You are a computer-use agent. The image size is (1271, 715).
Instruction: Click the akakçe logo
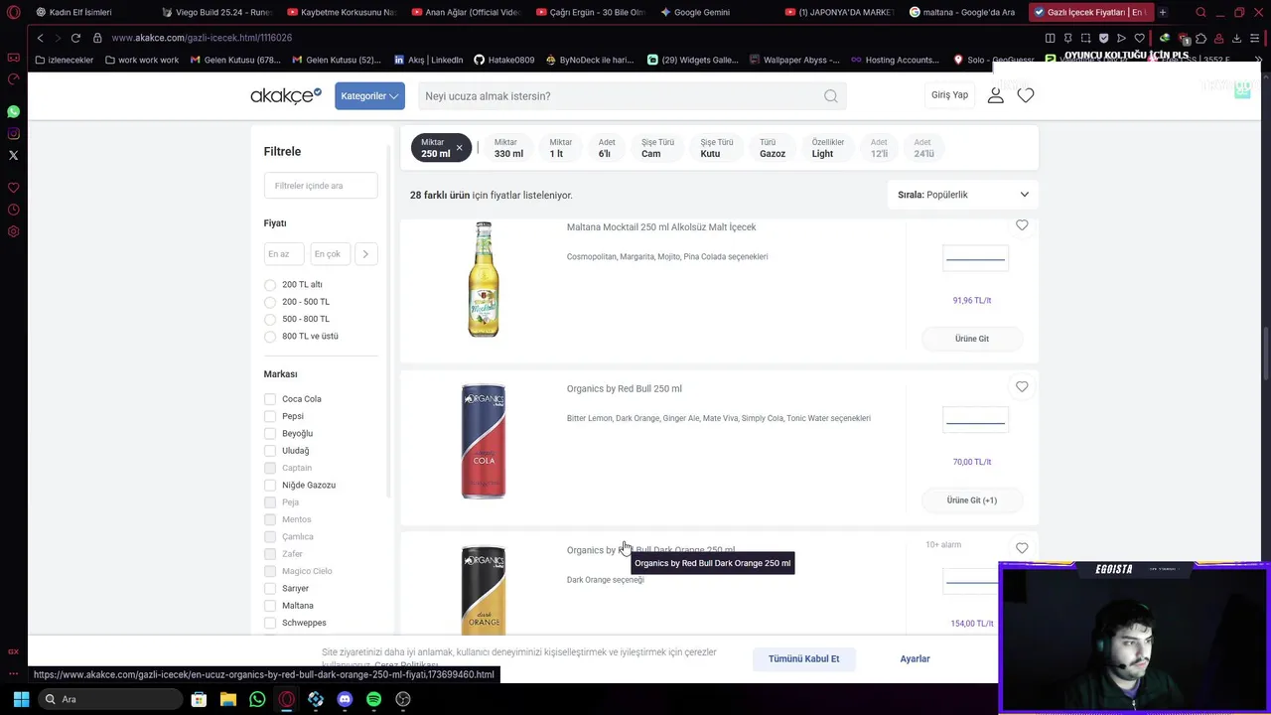(x=285, y=95)
